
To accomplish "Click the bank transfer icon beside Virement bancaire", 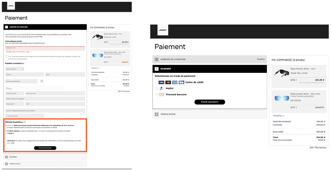I will (161, 94).
